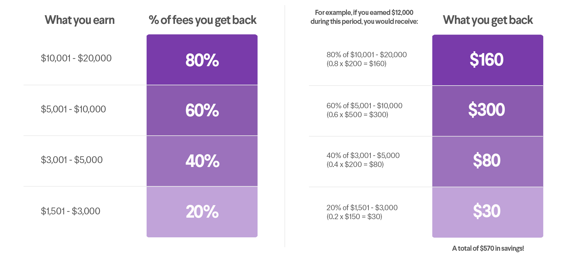Click the 0.2 x $150 = $30 calculation
Screen dimensions: 569x260
tap(354, 217)
